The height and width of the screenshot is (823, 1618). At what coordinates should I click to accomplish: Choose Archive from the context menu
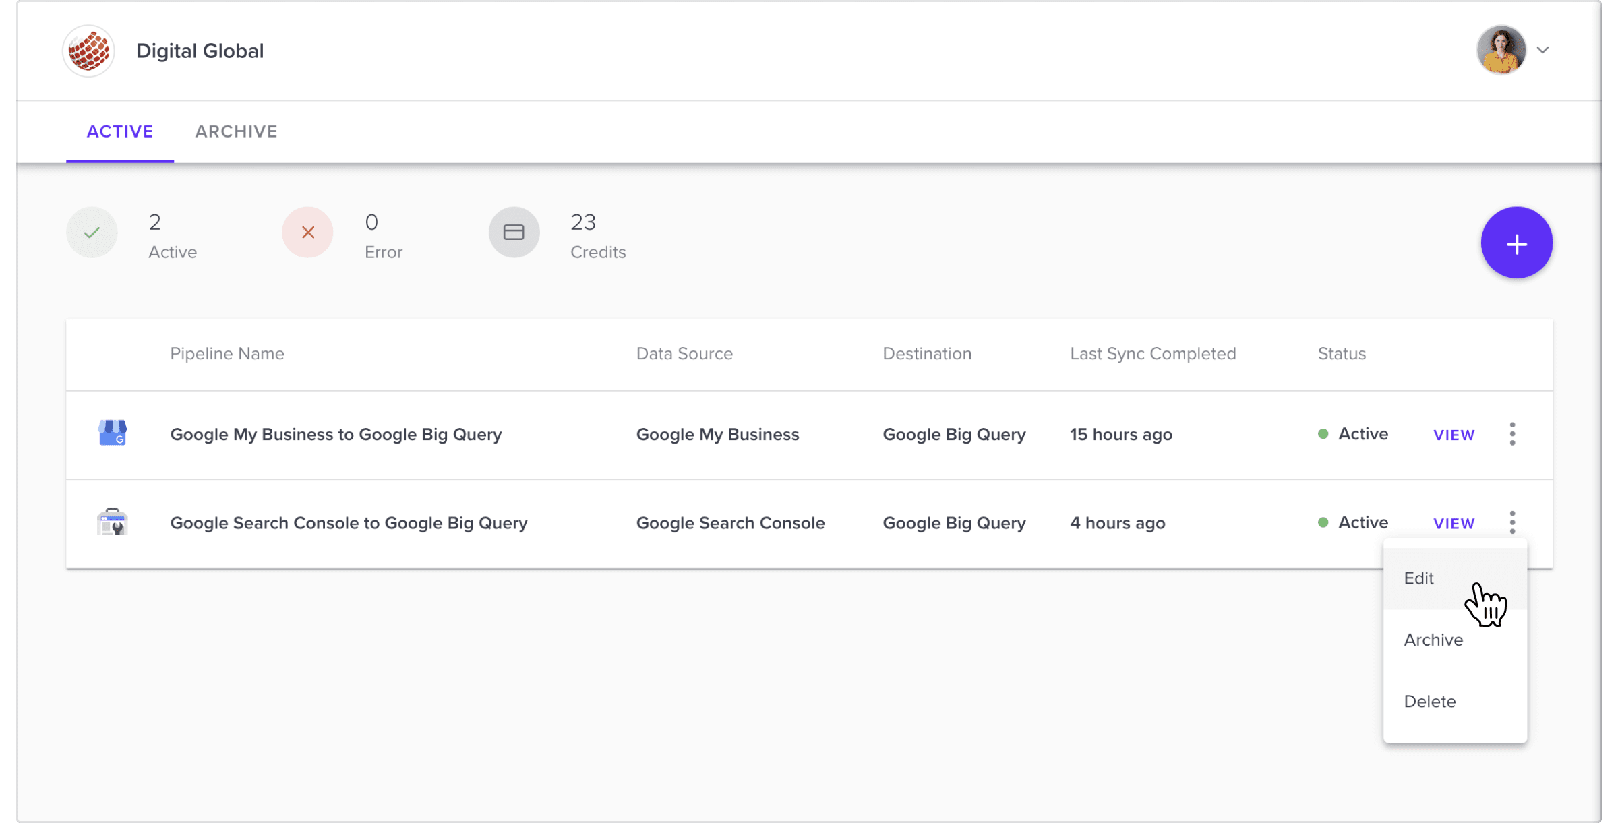[1456, 640]
